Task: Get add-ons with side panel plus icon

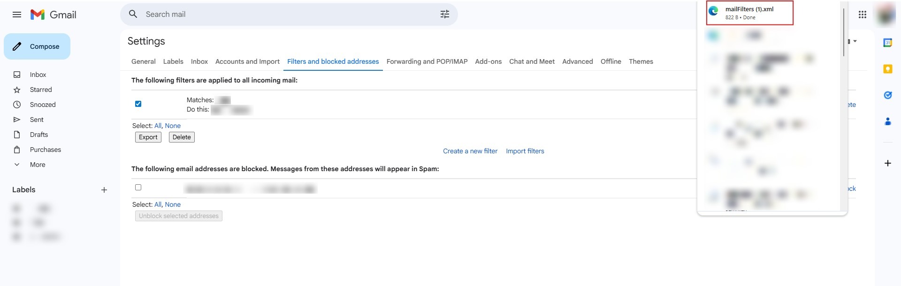Action: 887,163
